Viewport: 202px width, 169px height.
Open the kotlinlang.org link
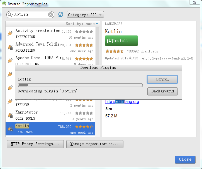pyautogui.click(x=122, y=102)
